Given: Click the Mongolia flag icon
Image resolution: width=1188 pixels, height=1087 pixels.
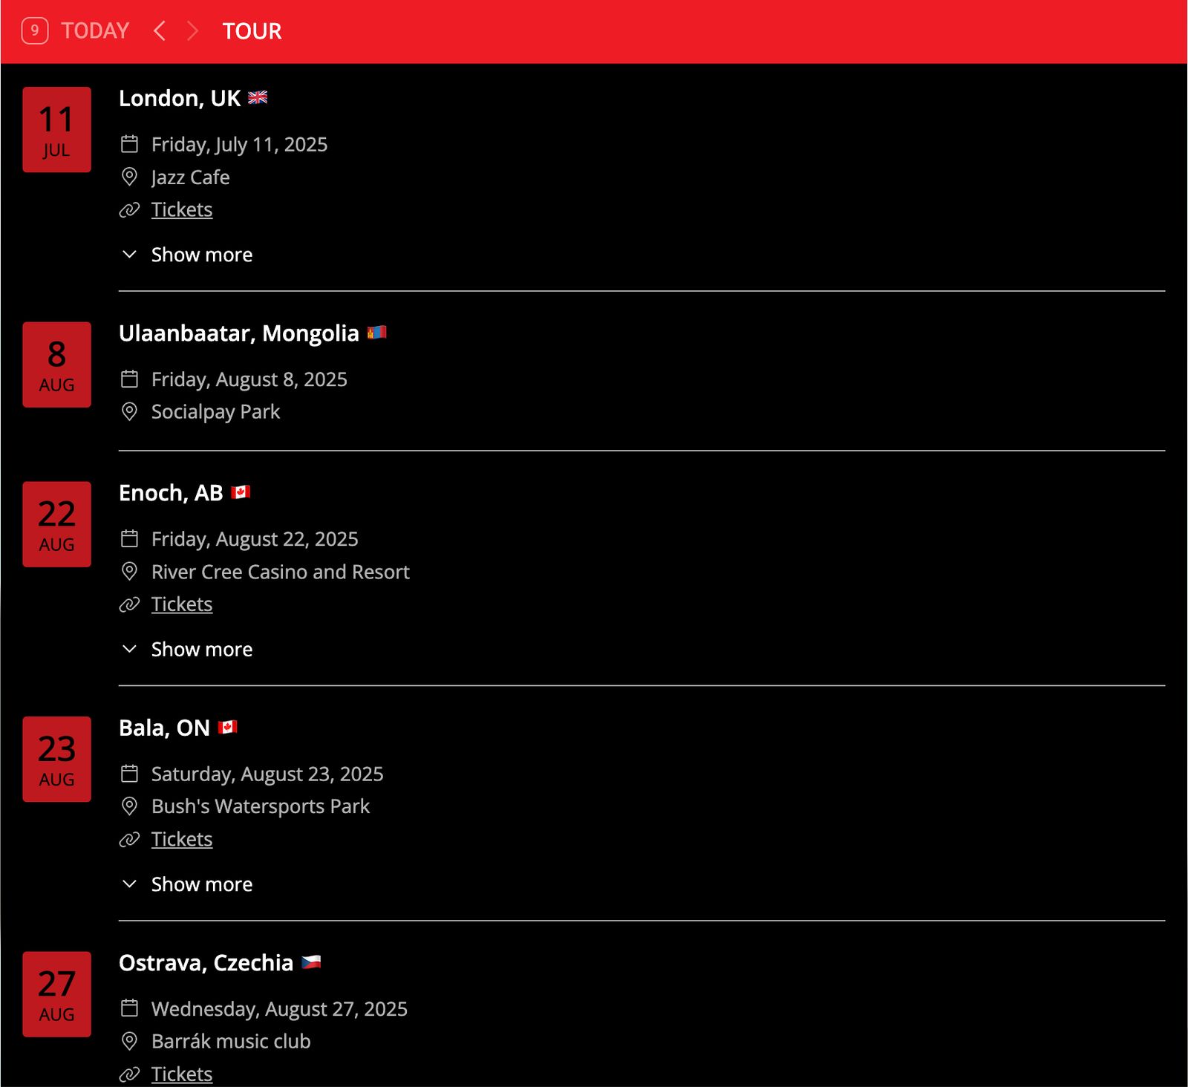Looking at the screenshot, I should (376, 333).
